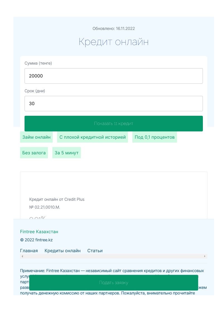Open Статьи in the footer menu
221x314 pixels.
95,251
